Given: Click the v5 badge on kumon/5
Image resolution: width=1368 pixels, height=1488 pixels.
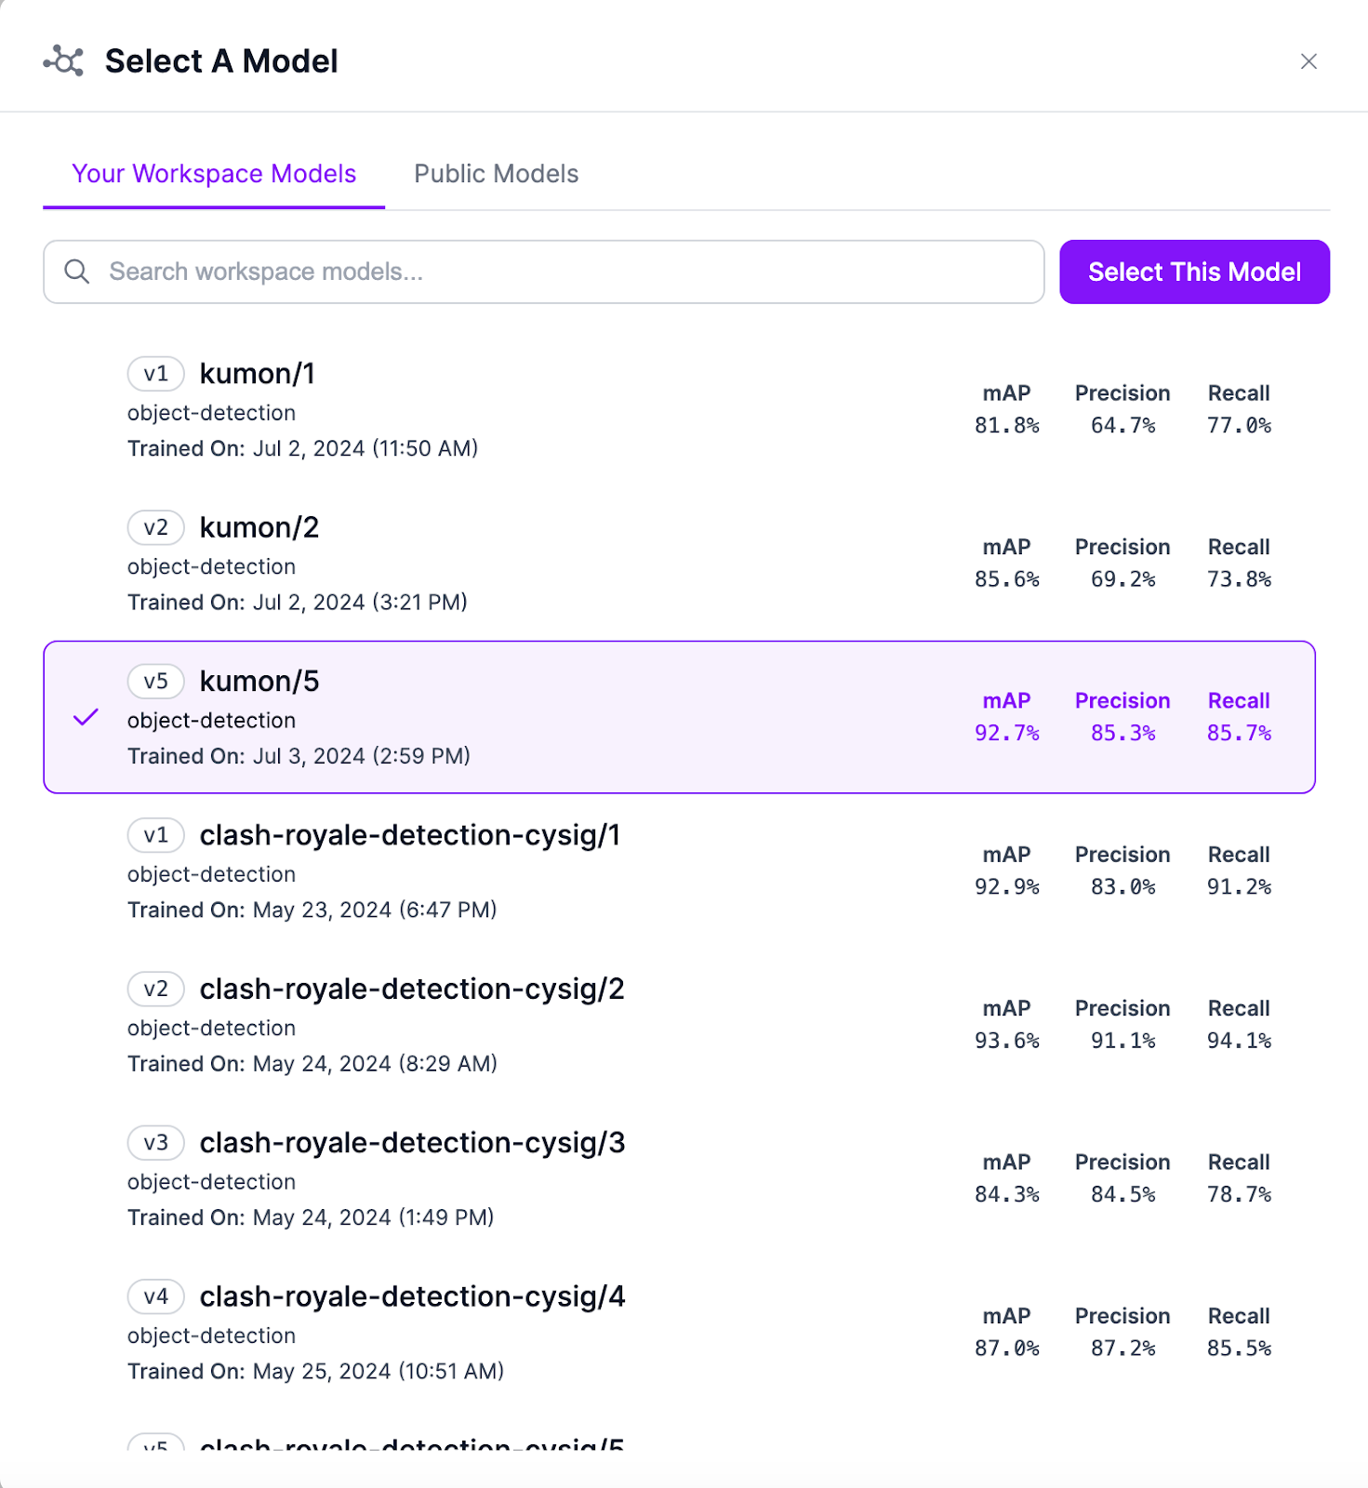Looking at the screenshot, I should click(155, 681).
